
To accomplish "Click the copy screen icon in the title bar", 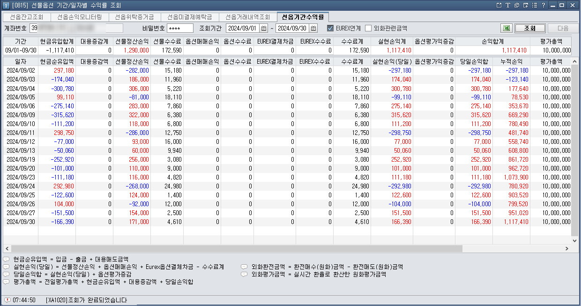I will 517,5.
